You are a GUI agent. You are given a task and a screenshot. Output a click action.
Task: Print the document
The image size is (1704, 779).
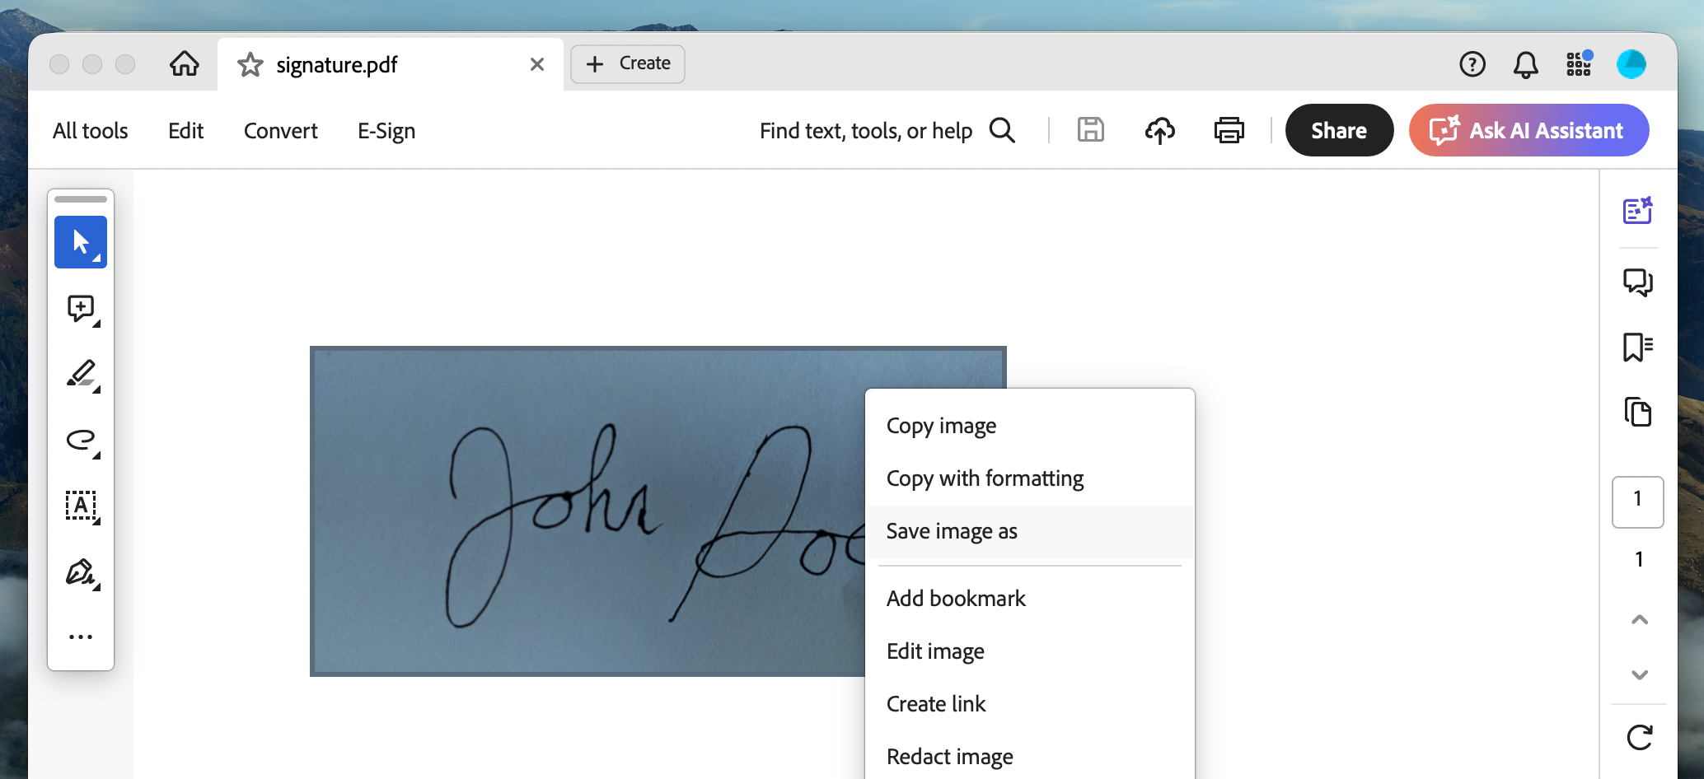[x=1229, y=130]
